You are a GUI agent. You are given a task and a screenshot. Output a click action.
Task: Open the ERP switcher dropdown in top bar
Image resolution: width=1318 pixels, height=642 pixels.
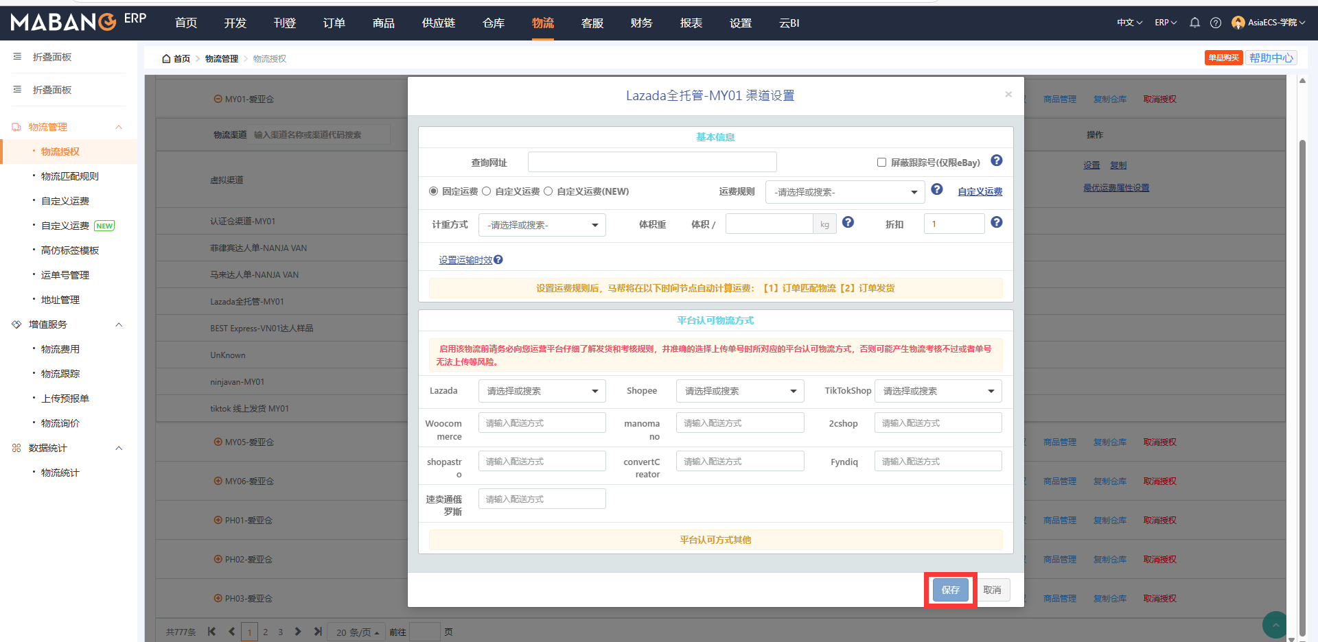click(x=1166, y=23)
